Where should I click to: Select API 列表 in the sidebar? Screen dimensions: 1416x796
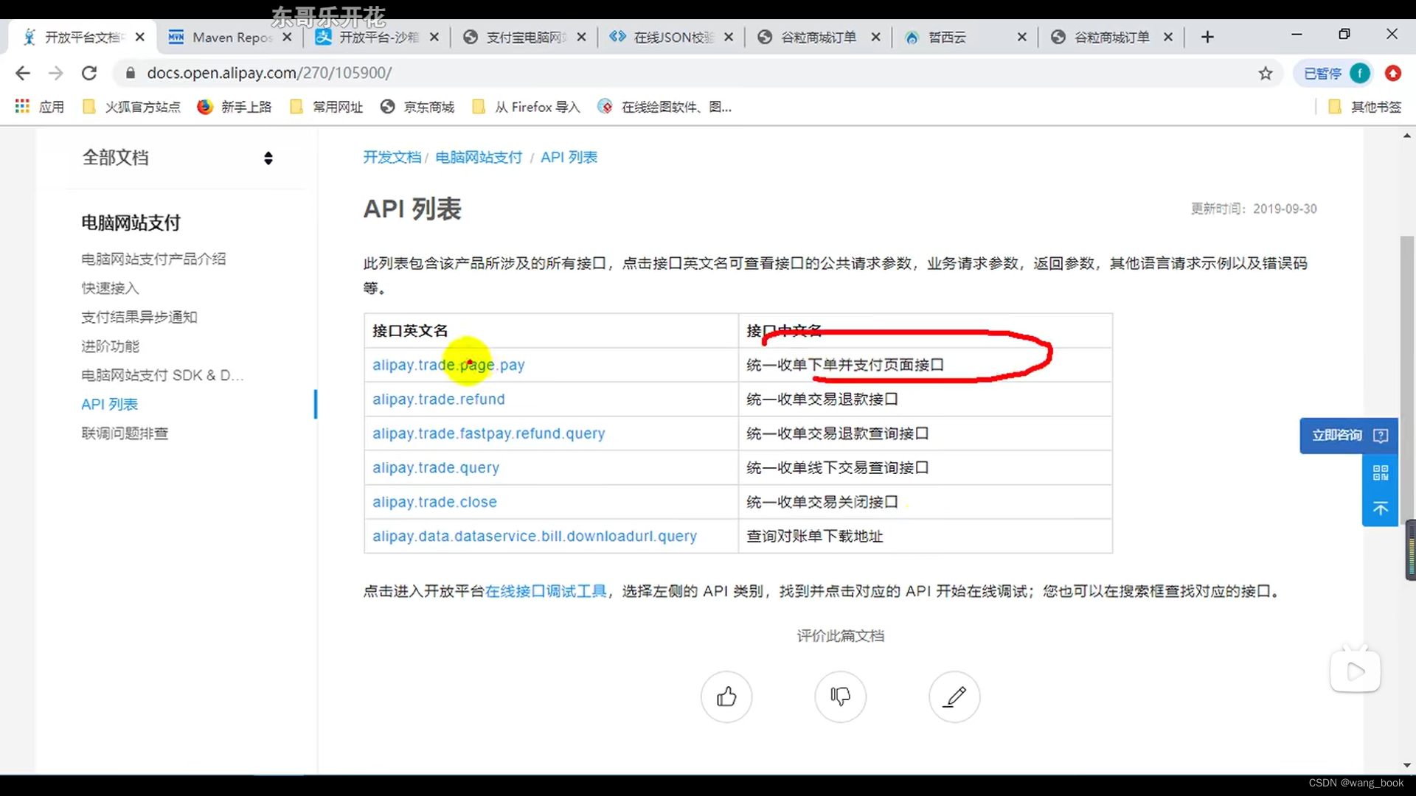click(x=109, y=404)
